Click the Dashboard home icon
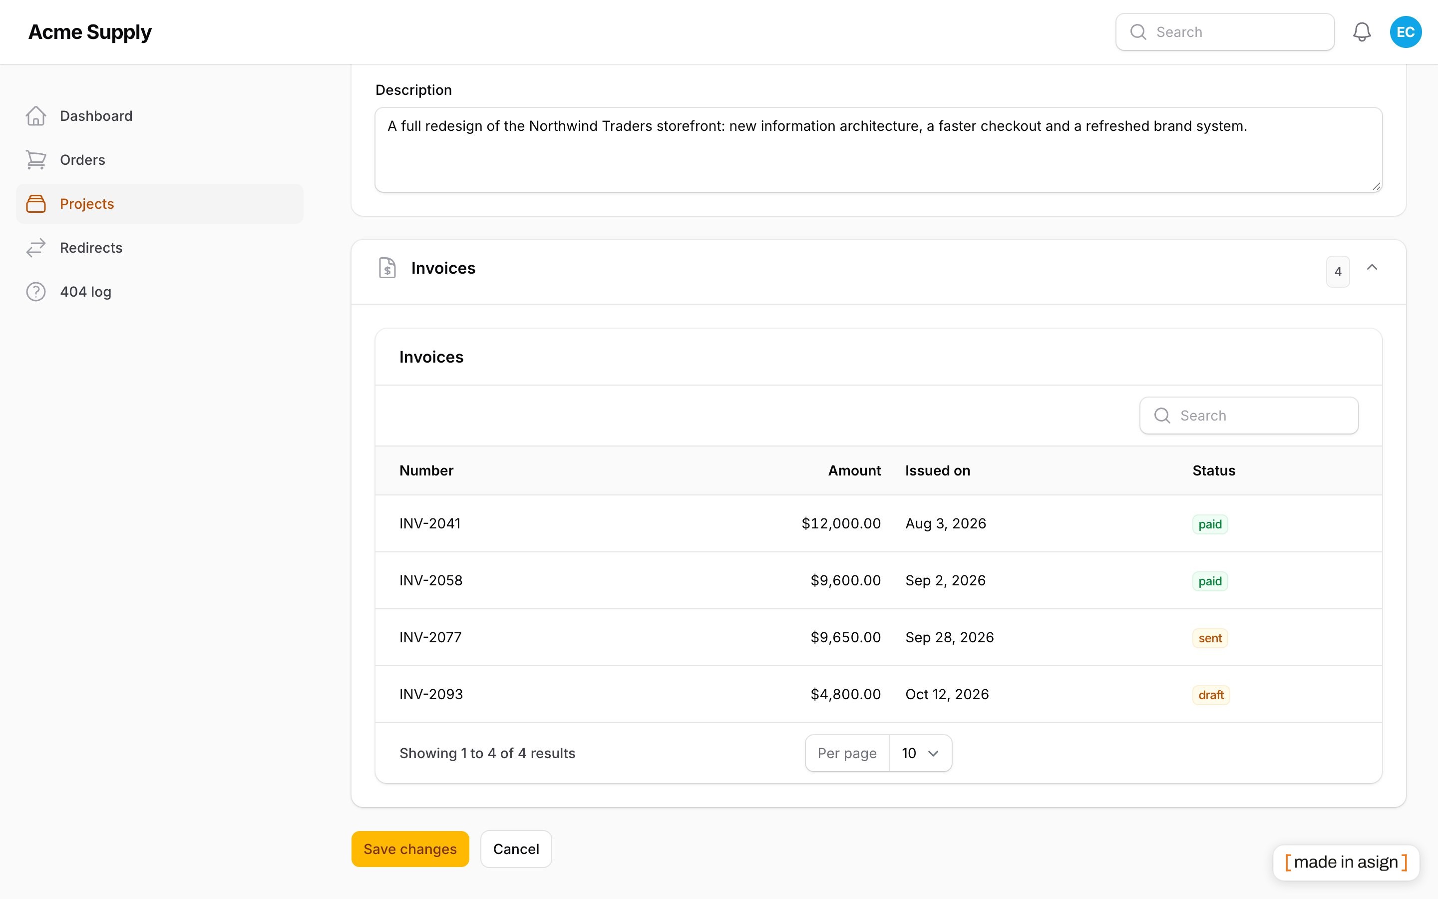This screenshot has width=1438, height=899. [35, 116]
